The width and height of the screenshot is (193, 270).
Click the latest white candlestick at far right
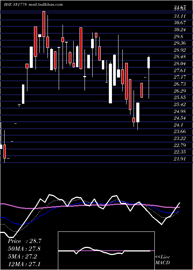(x=149, y=62)
